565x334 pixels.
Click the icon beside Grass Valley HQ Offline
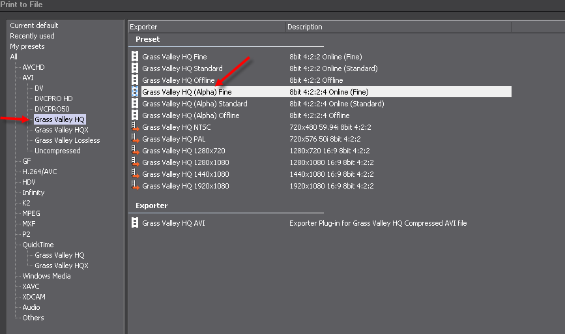(135, 80)
